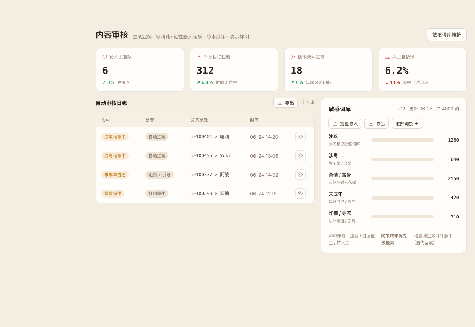Click the 未成年 category label
475x327 pixels.
pos(335,194)
